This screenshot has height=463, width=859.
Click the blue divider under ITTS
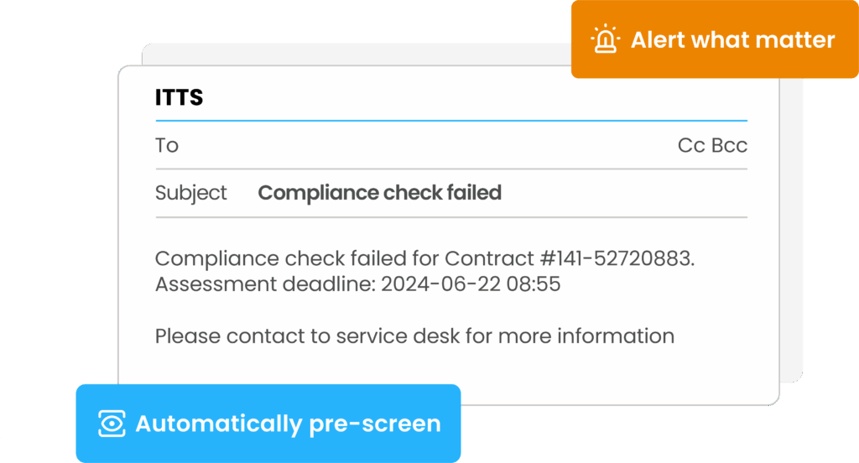point(451,121)
